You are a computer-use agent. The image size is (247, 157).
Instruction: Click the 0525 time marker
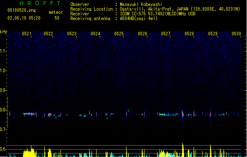point(119,34)
